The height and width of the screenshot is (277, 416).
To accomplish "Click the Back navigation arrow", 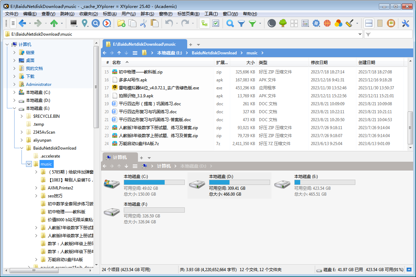I will click(x=104, y=53).
